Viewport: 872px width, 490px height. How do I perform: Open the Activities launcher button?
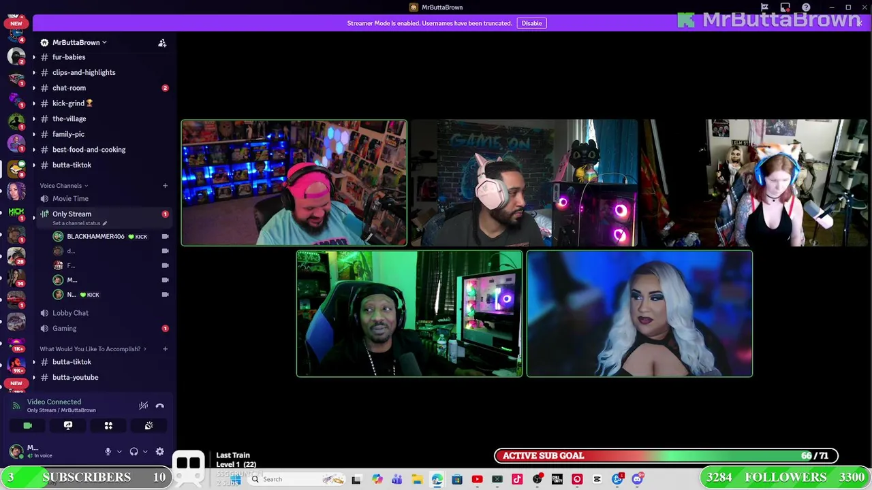tap(108, 425)
